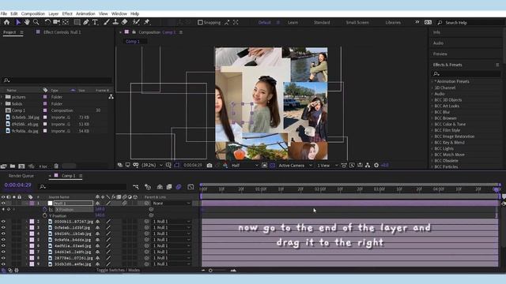Toggle the Snapping checkbox
Screen dimensions: 506x284
(200, 22)
